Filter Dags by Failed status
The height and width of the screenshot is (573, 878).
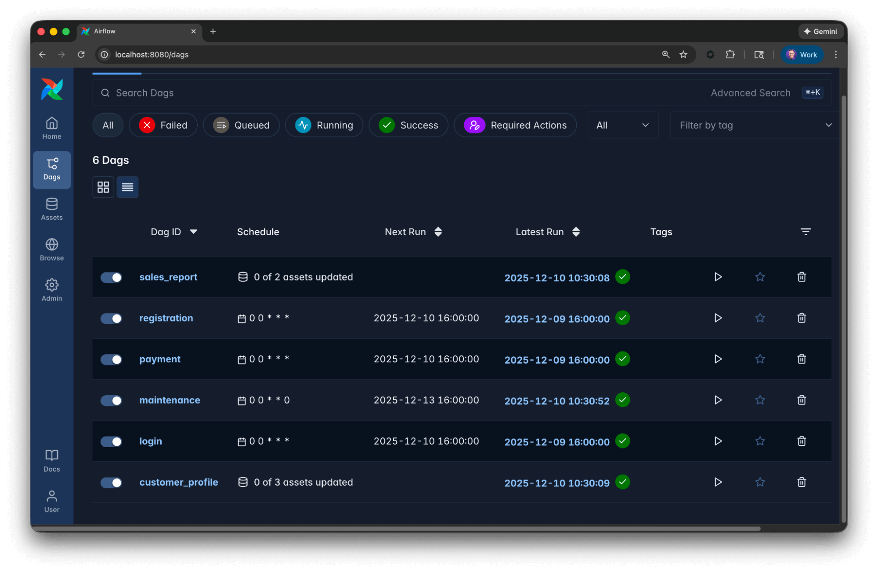[x=163, y=125]
